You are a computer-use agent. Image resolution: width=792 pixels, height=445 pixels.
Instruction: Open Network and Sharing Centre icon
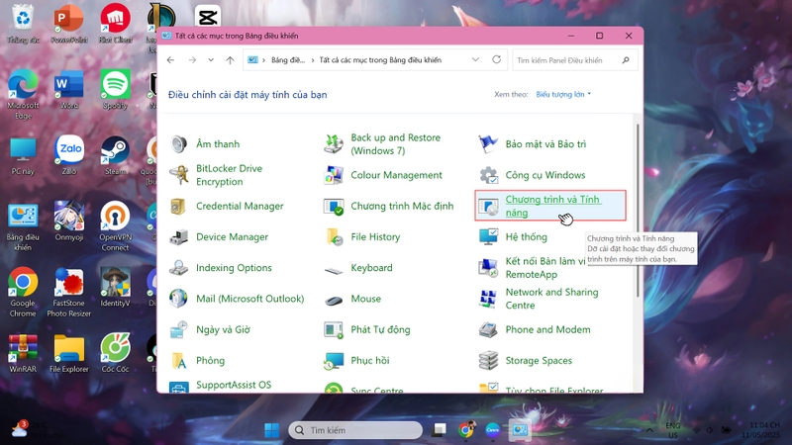click(488, 299)
